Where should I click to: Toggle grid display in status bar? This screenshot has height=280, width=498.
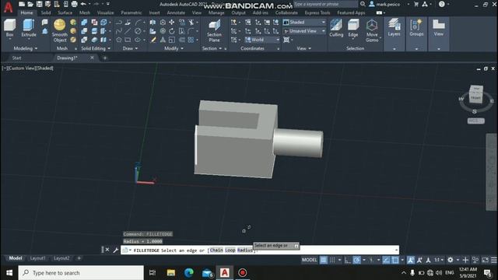point(324,260)
